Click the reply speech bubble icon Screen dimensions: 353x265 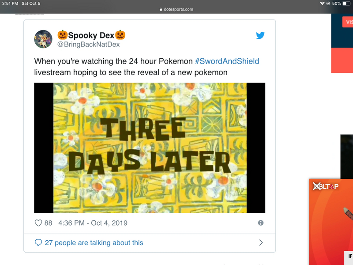click(38, 242)
